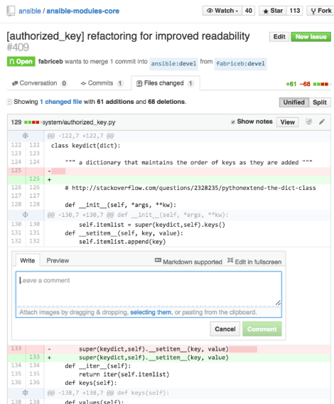Expand hidden lines above line 122
The height and width of the screenshot is (404, 334).
[26, 136]
